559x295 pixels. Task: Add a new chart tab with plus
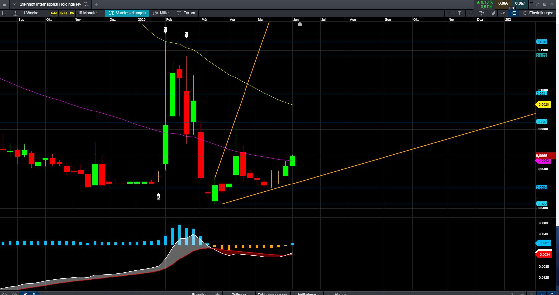tap(97, 4)
